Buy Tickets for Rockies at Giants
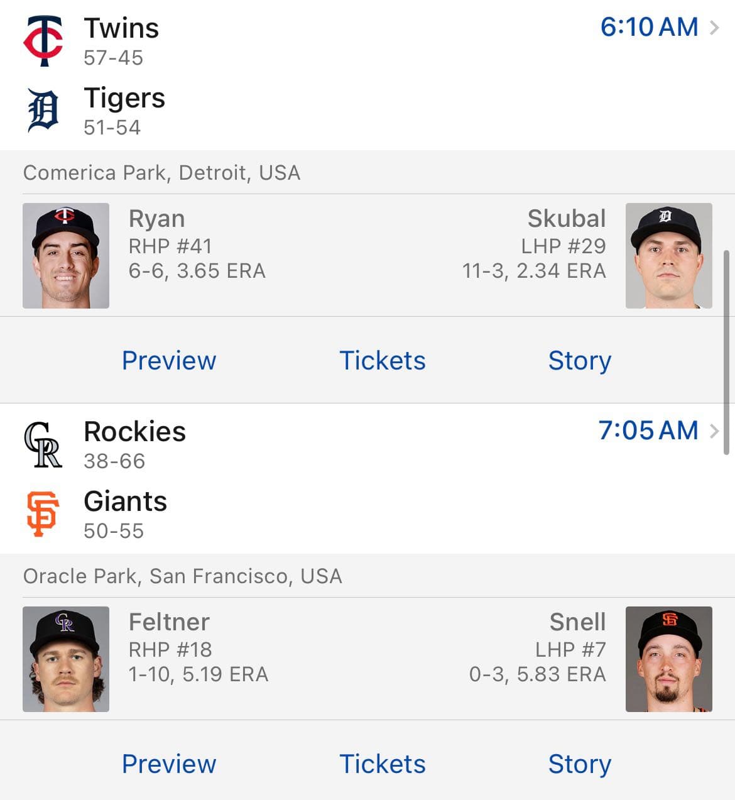The image size is (735, 800). [x=382, y=764]
